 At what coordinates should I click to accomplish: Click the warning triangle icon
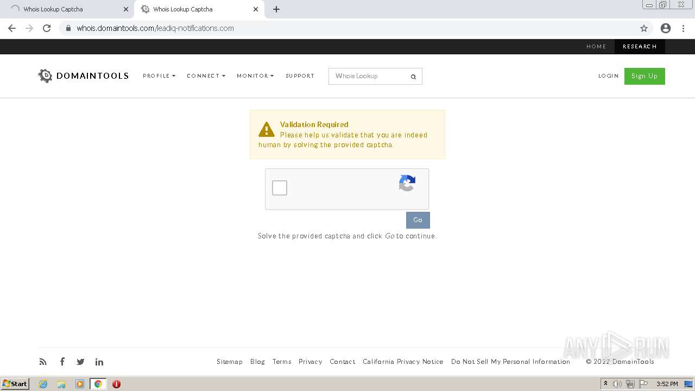tap(266, 129)
